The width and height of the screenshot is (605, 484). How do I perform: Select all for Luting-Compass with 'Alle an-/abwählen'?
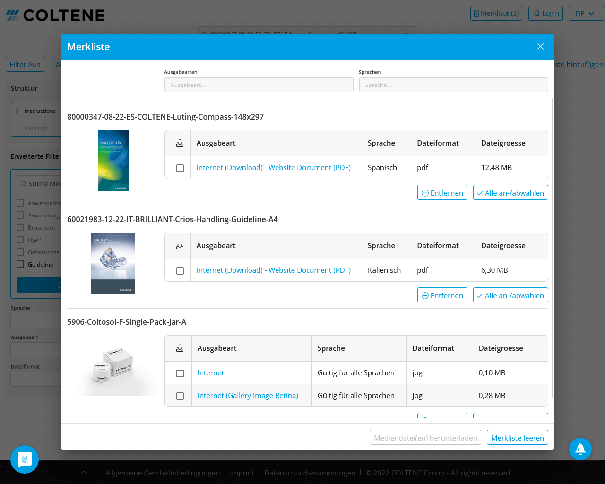click(510, 193)
